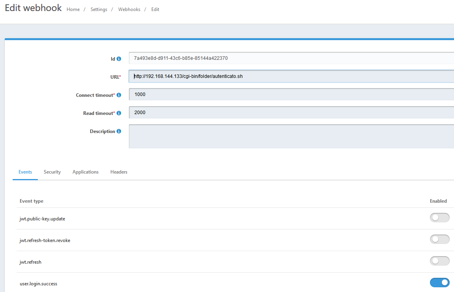454x292 pixels.
Task: Open the Security tab
Action: (52, 172)
